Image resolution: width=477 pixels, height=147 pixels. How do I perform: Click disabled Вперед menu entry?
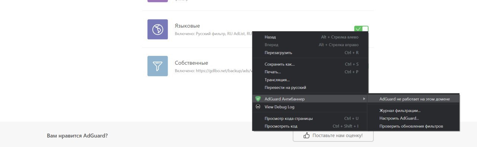pyautogui.click(x=310, y=45)
